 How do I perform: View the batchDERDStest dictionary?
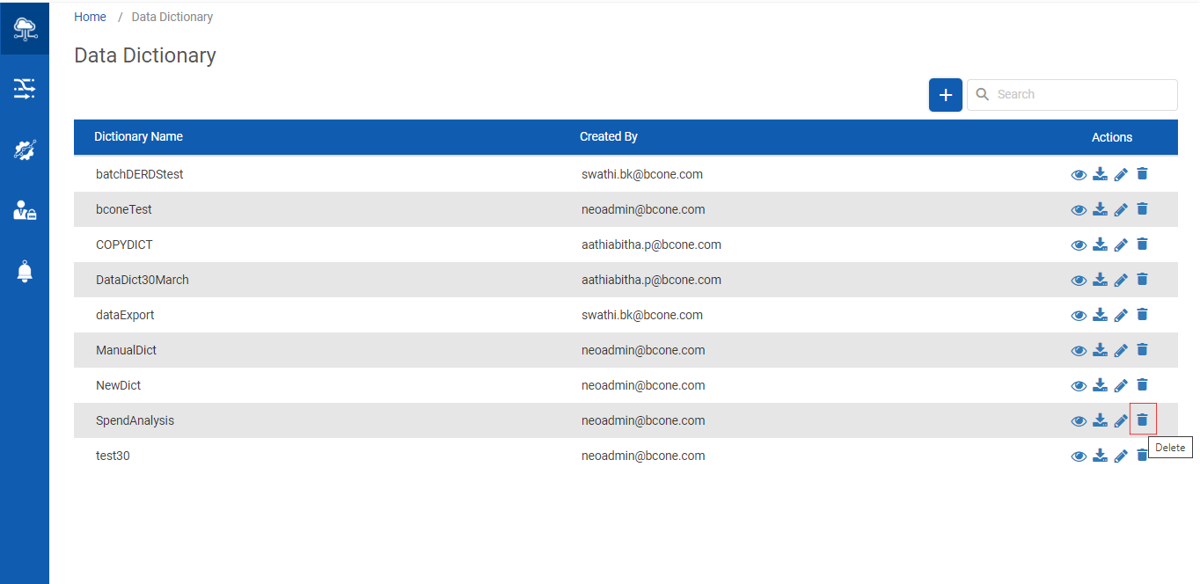coord(1079,175)
